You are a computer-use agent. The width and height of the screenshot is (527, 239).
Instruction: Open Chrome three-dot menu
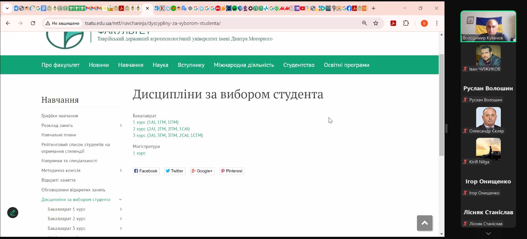pos(437,23)
